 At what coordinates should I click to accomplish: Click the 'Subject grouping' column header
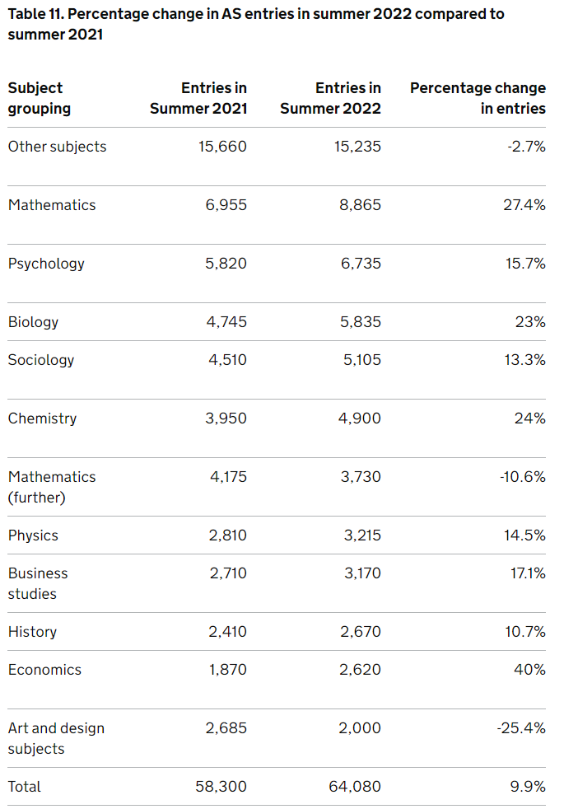40,98
